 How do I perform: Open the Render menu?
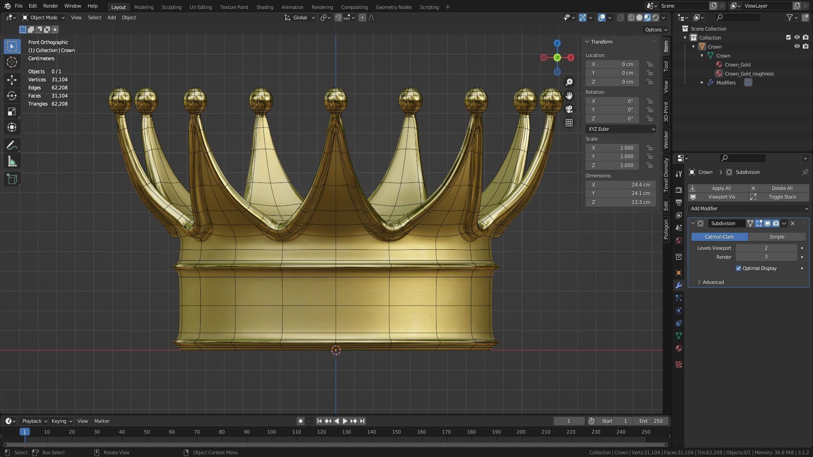(50, 6)
